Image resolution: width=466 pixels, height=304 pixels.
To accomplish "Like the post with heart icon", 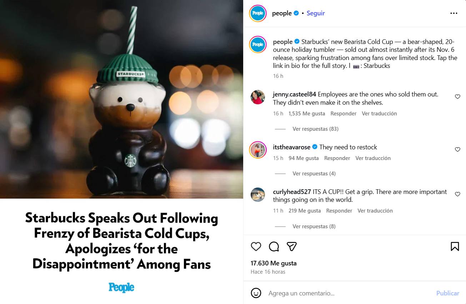I will [x=256, y=246].
